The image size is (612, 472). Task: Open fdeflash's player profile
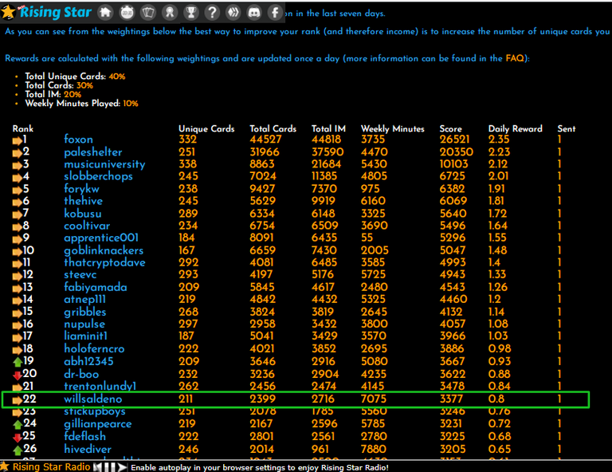coord(84,436)
